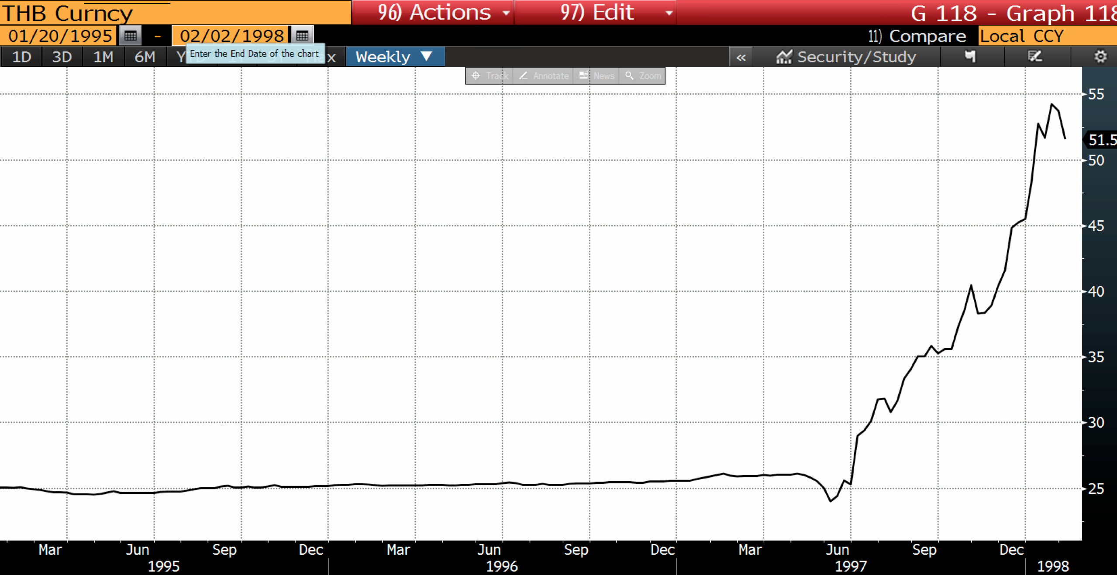Click the 51.5 last price label
Screen dimensions: 1117x575
point(1102,140)
